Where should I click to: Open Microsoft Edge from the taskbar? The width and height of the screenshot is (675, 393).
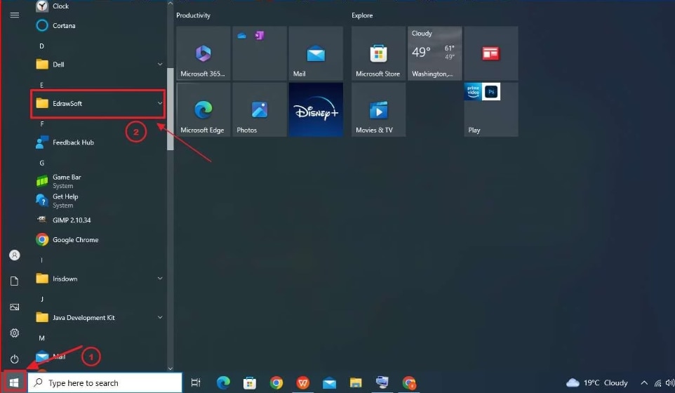click(223, 382)
